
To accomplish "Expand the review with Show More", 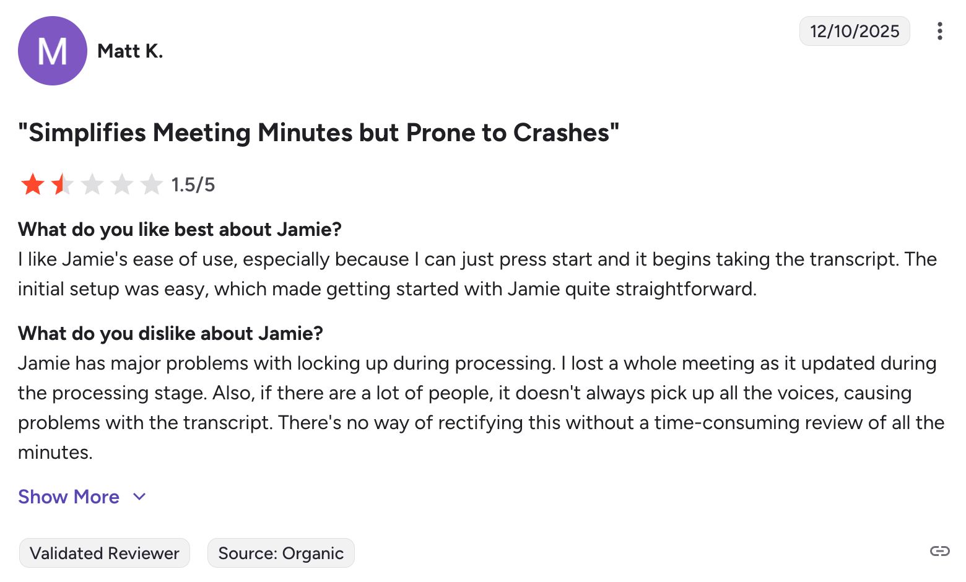I will (x=69, y=497).
